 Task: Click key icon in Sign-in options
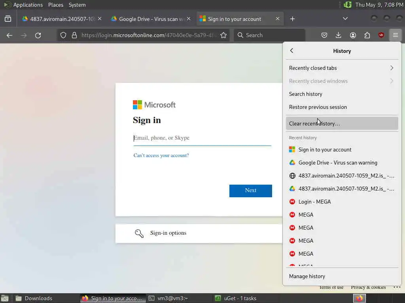(x=139, y=234)
